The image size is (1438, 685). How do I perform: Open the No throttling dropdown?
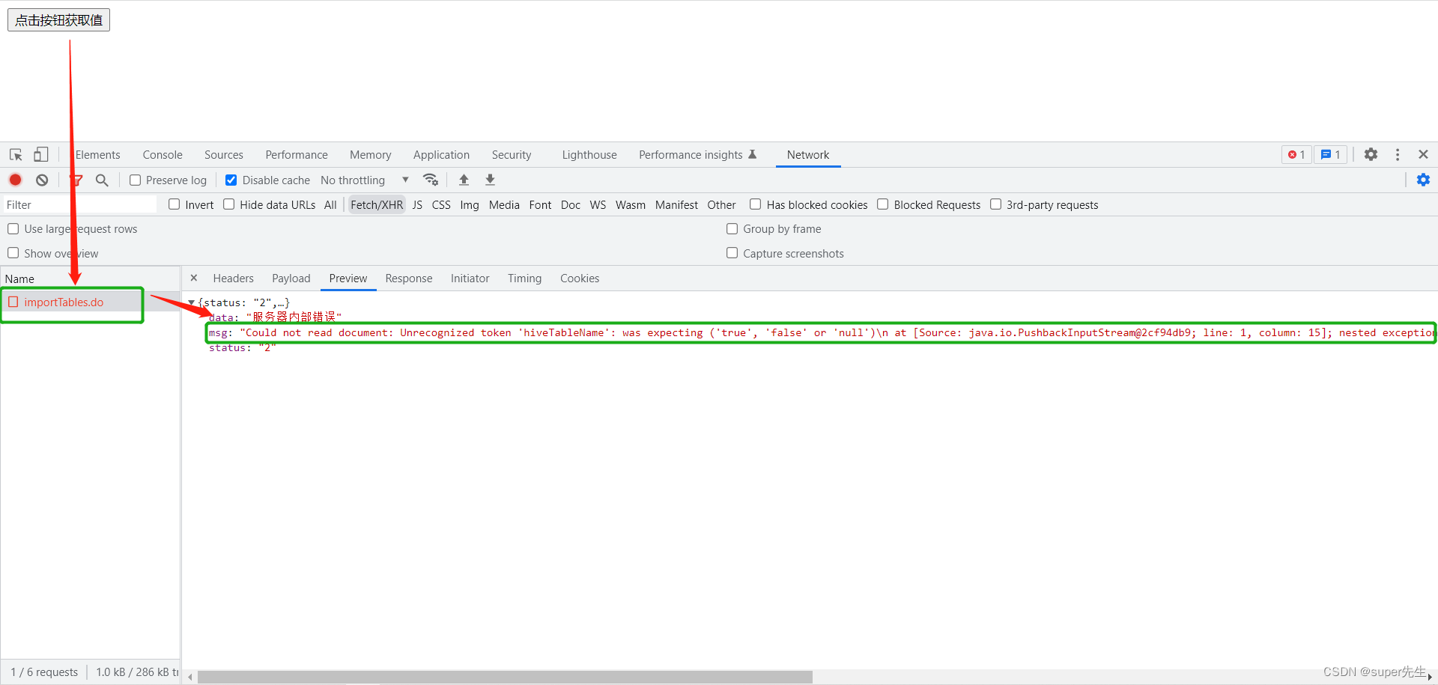coord(365,180)
